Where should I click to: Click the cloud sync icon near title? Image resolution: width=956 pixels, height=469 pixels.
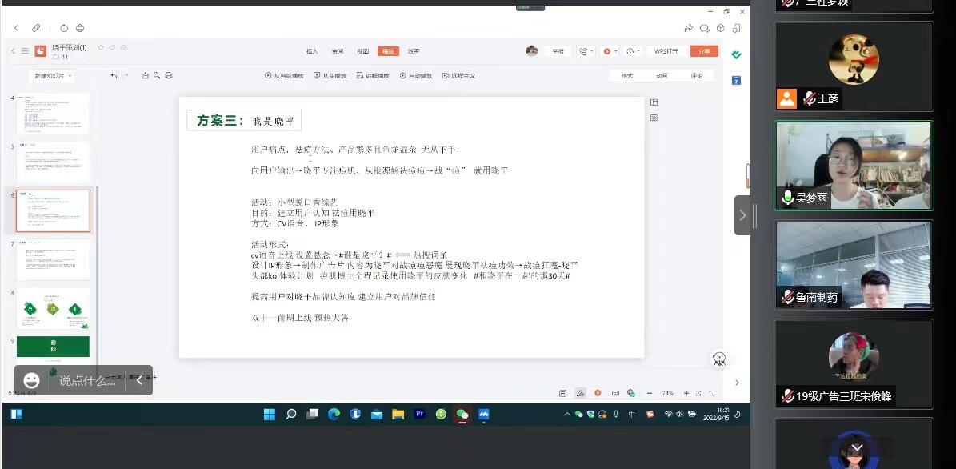[124, 47]
